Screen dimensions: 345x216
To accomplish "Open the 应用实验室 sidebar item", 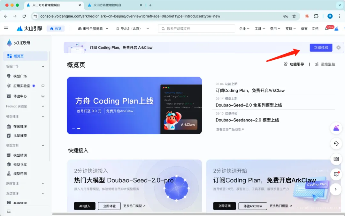I will coord(22,86).
